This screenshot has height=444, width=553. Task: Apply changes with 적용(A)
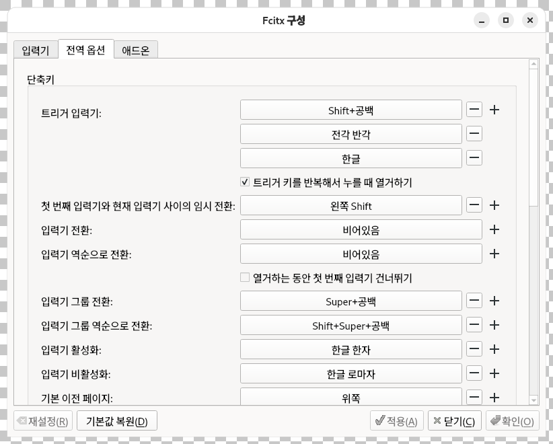(x=396, y=420)
